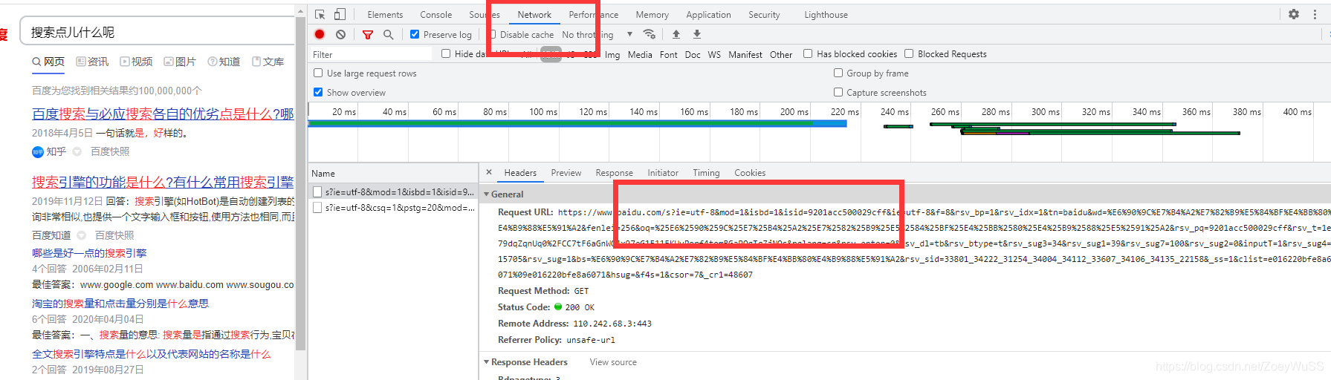Image resolution: width=1331 pixels, height=380 pixels.
Task: Select the Cookies detail tab
Action: [750, 173]
